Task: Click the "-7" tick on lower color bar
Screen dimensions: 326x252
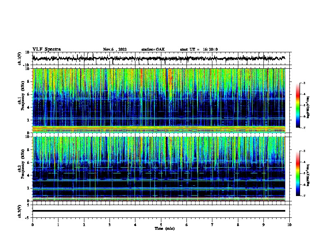Action: (303, 196)
